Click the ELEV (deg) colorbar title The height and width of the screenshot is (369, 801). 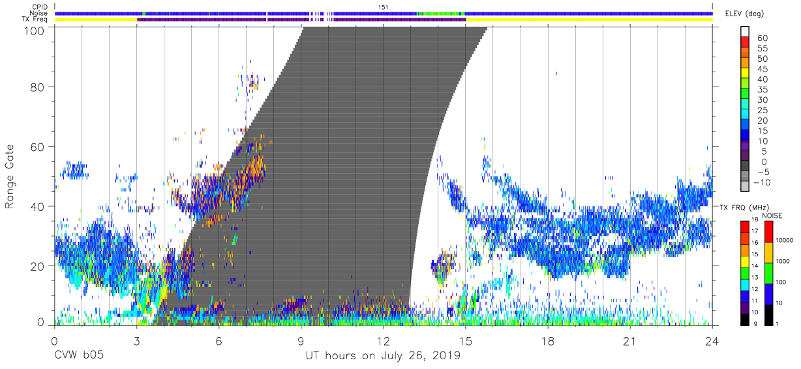pos(744,14)
